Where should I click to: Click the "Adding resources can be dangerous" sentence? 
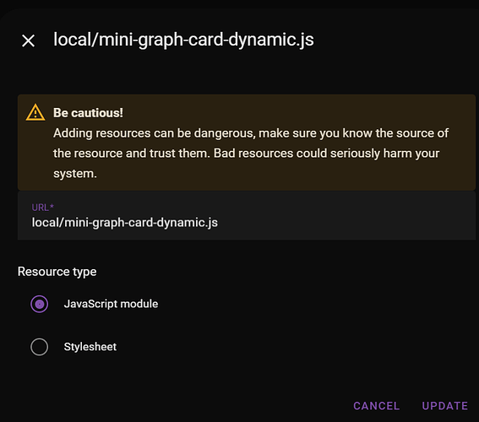[154, 133]
